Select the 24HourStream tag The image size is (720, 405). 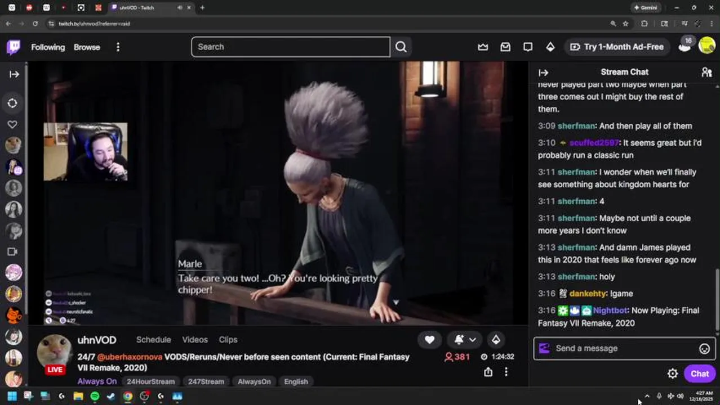point(150,381)
